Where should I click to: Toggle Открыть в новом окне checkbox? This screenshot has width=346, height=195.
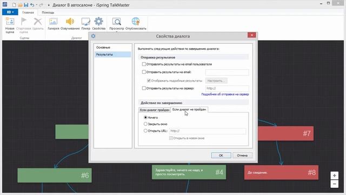pos(171,138)
